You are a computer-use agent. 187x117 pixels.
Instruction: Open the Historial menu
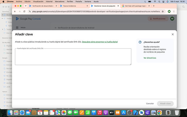(x=49, y=2)
